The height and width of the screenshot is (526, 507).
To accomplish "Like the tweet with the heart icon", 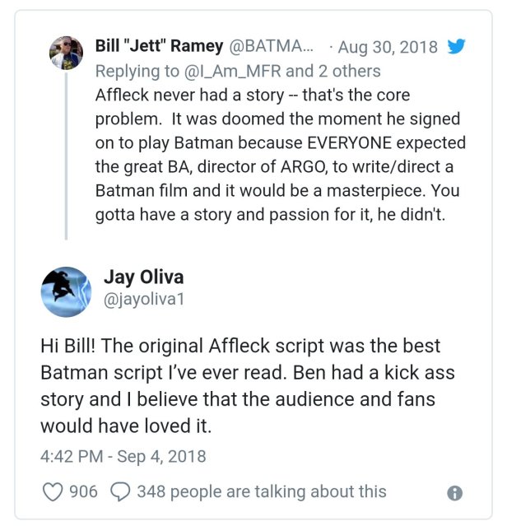I will click(53, 491).
